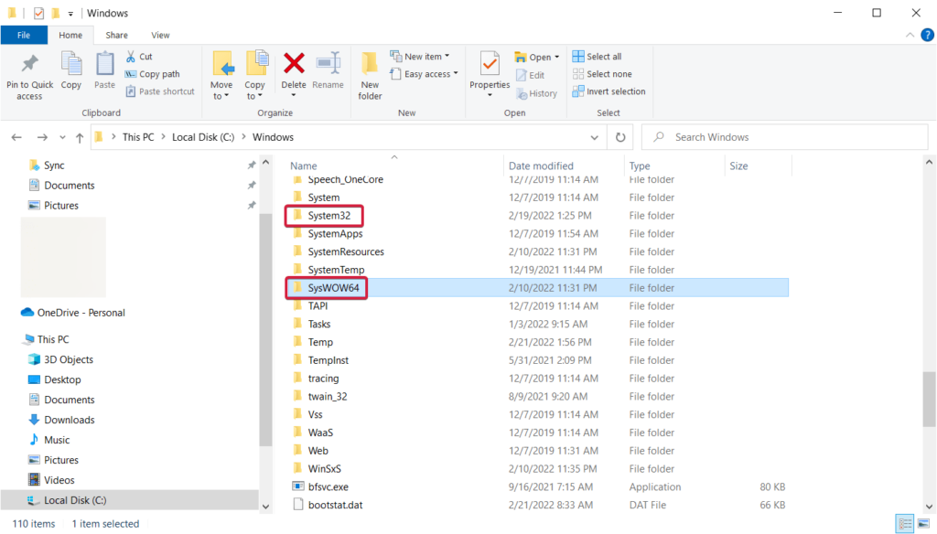This screenshot has width=937, height=534.
Task: Invert the current selection
Action: point(609,91)
